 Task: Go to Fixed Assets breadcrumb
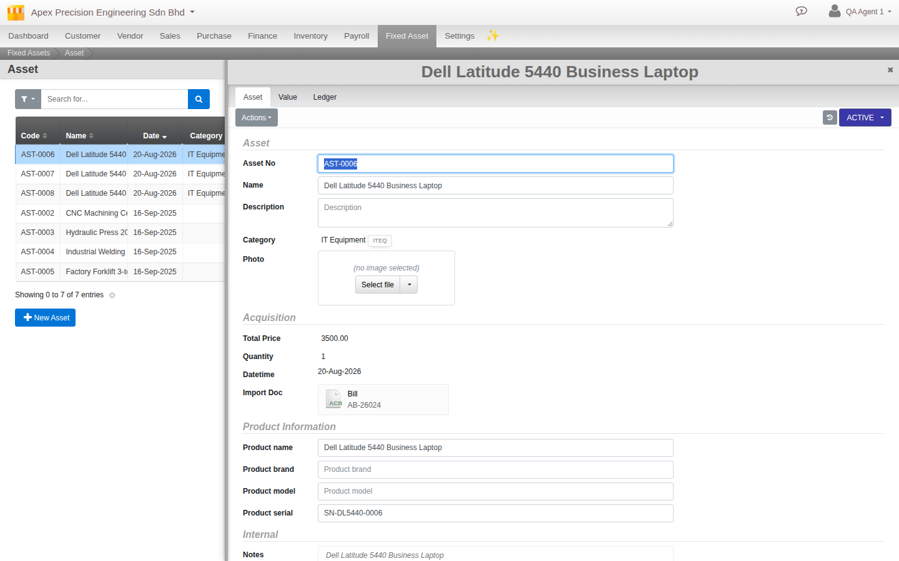click(29, 53)
